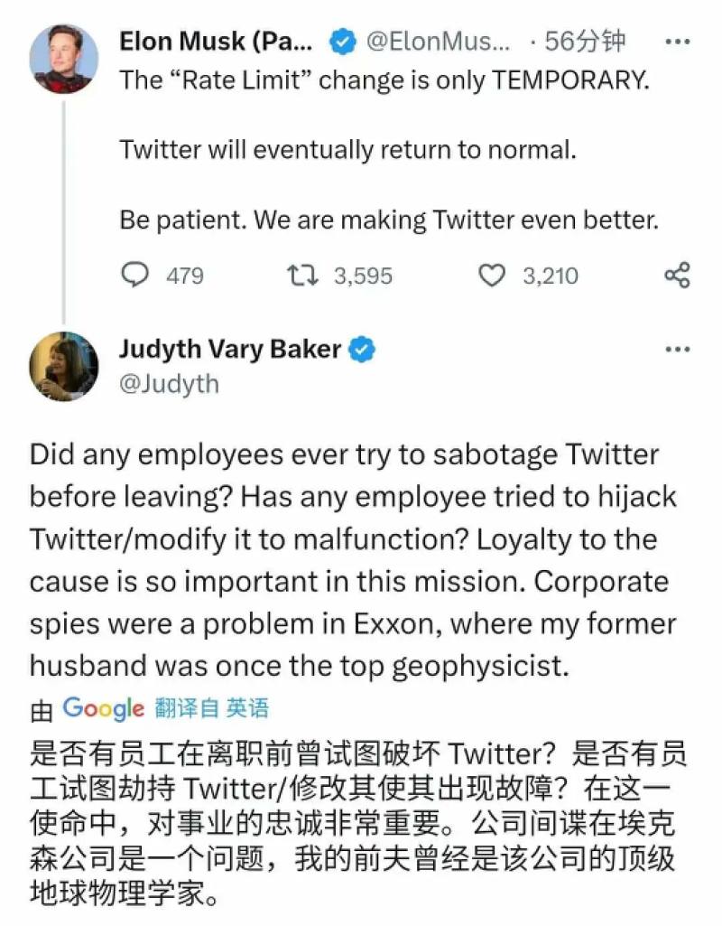The image size is (722, 926).
Task: Open the @ElonMus... handle link
Action: coord(438,42)
